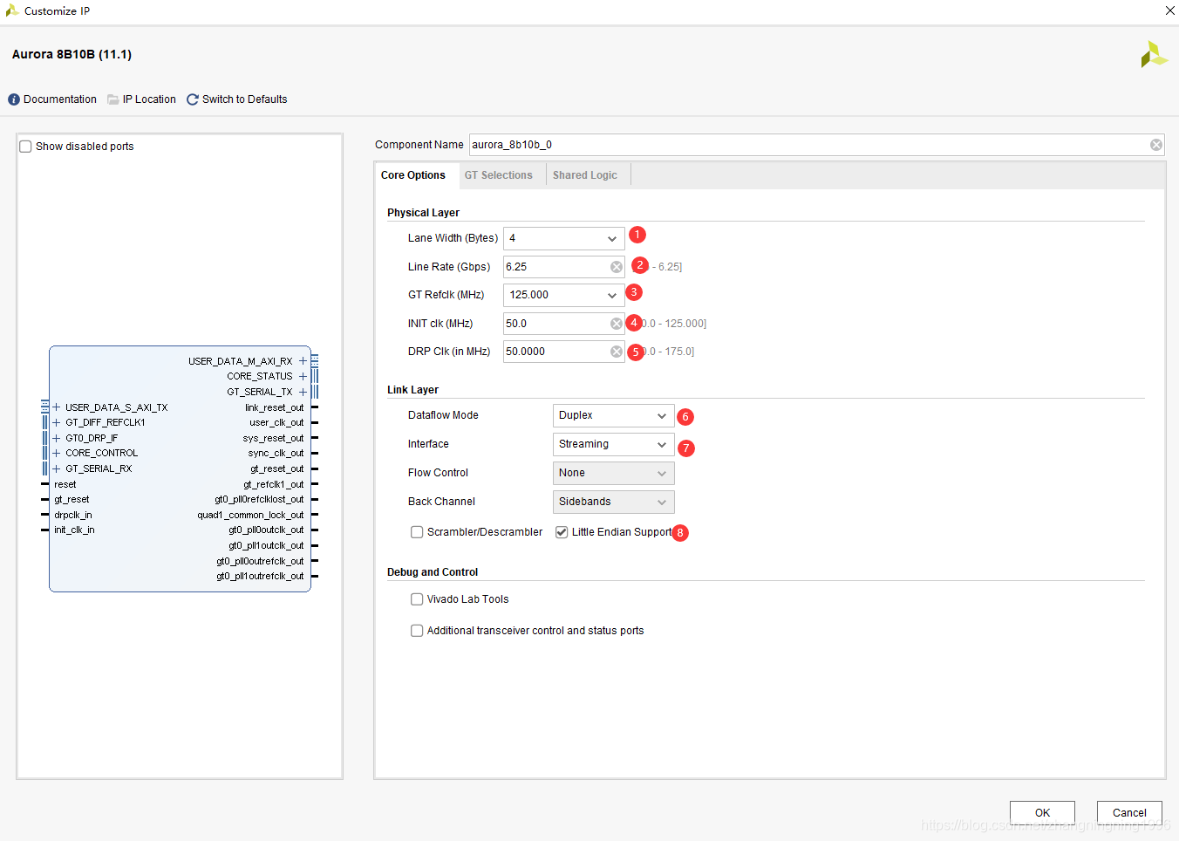Click Switch to Defaults
The width and height of the screenshot is (1179, 841).
[245, 99]
